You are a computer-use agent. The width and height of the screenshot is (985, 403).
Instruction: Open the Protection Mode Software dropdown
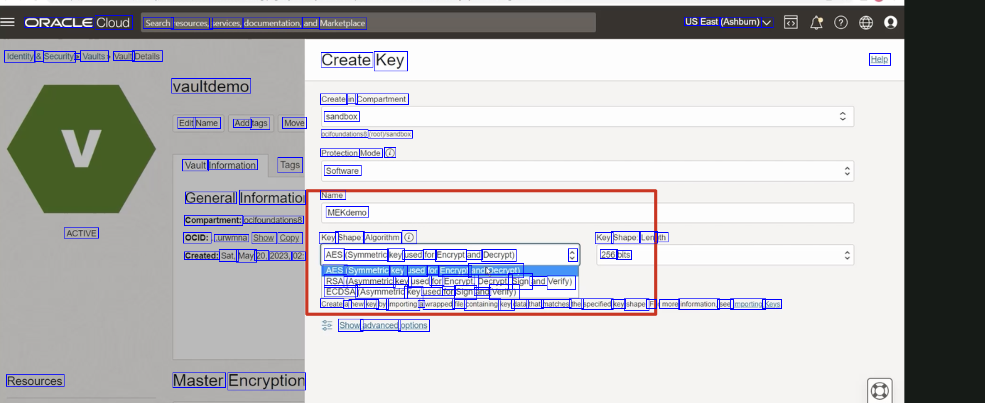click(587, 171)
